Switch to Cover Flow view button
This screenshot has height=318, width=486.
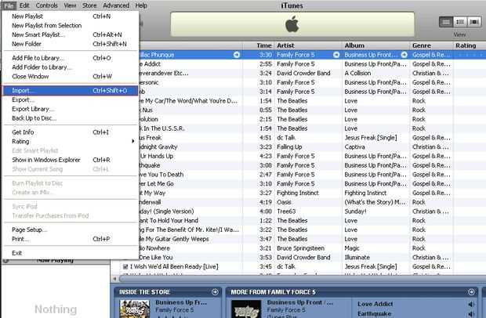(474, 22)
